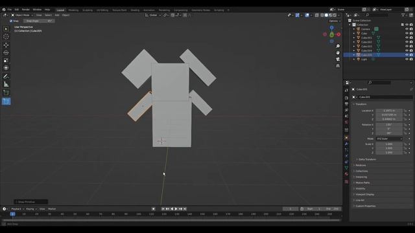Viewport: 415px width, 233px height.
Task: Expand the Relations panel
Action: pos(361,165)
